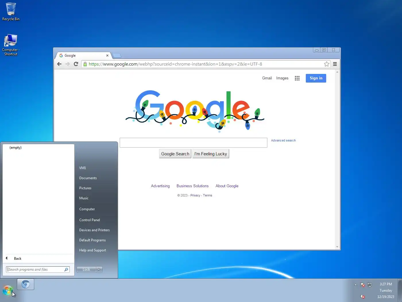The width and height of the screenshot is (402, 302).
Task: Select the Computer - Shortcut desktop icon
Action: (11, 45)
